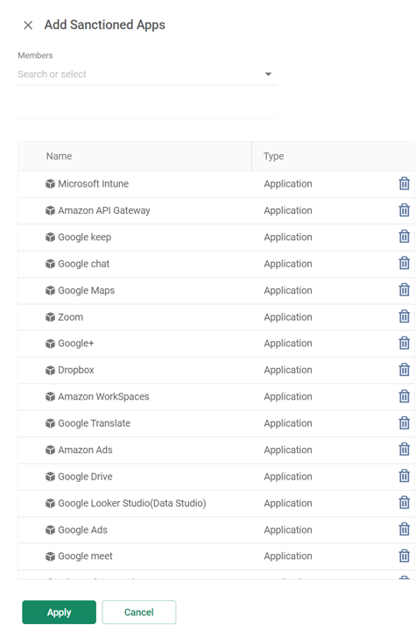The width and height of the screenshot is (415, 631).
Task: Select the Google chat name text
Action: coord(84,264)
